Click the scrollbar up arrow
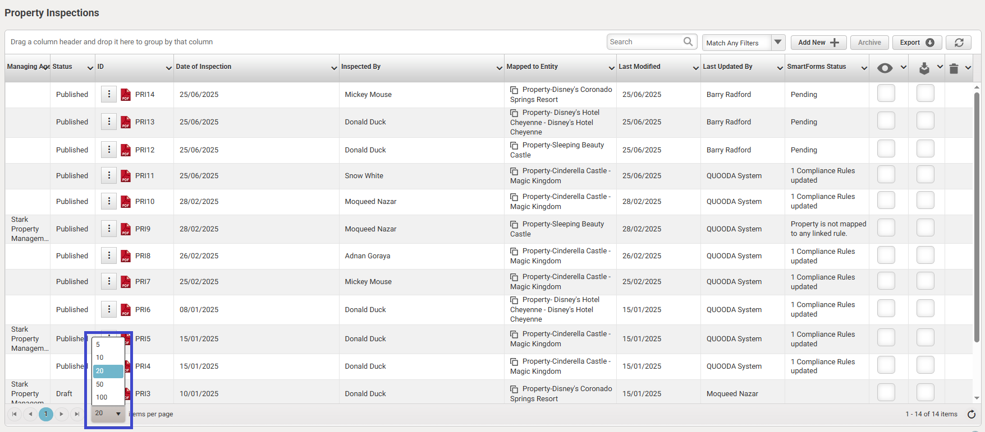The width and height of the screenshot is (985, 432). coord(977,87)
